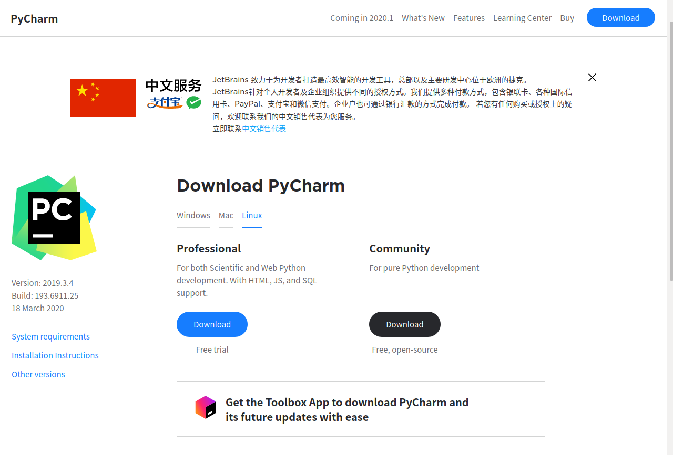This screenshot has height=455, width=673.
Task: Click the 中文服务 banner title
Action: pyautogui.click(x=174, y=86)
